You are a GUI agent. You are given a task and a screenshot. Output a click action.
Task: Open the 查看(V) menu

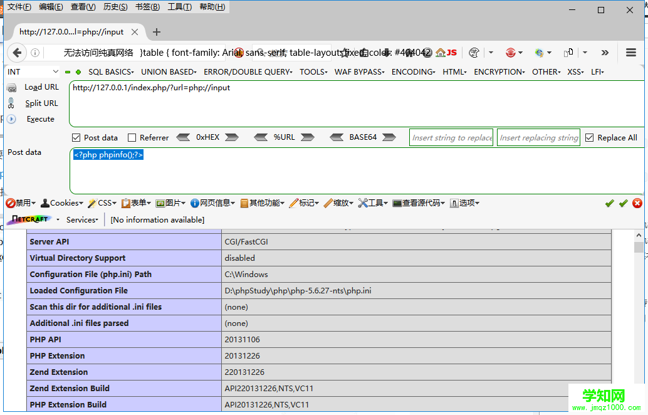click(83, 7)
